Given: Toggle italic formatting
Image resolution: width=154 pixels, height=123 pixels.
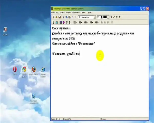Looking at the screenshot, I should 114,17.
